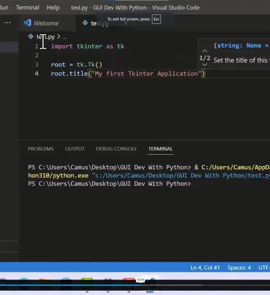Click the Esc key hint box
The height and width of the screenshot is (295, 270).
(x=156, y=19)
